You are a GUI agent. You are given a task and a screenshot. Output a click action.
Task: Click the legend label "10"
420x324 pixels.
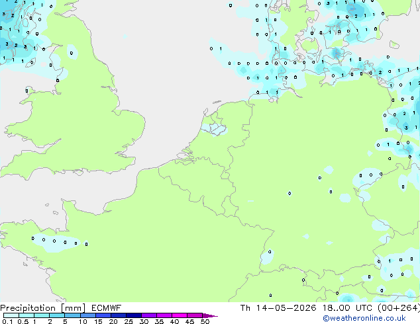[x=83, y=321]
